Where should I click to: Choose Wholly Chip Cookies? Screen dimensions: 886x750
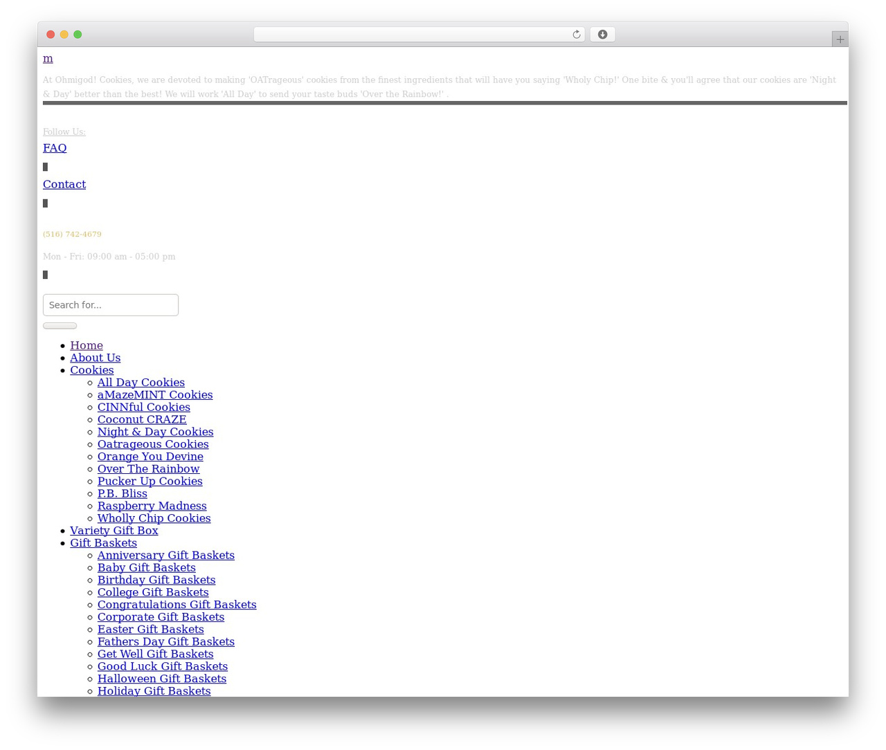click(154, 518)
